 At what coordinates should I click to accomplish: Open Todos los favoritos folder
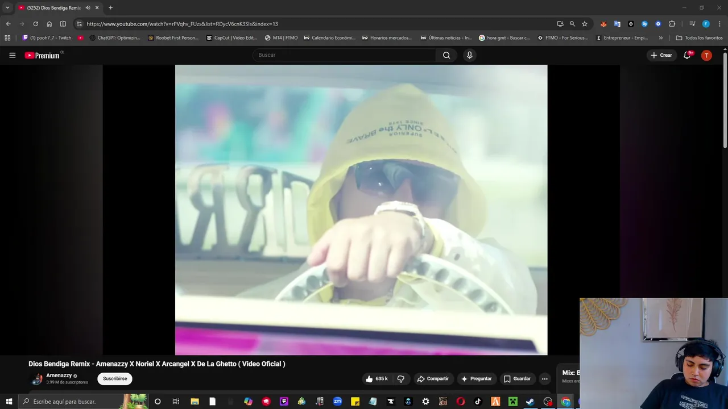(x=699, y=38)
